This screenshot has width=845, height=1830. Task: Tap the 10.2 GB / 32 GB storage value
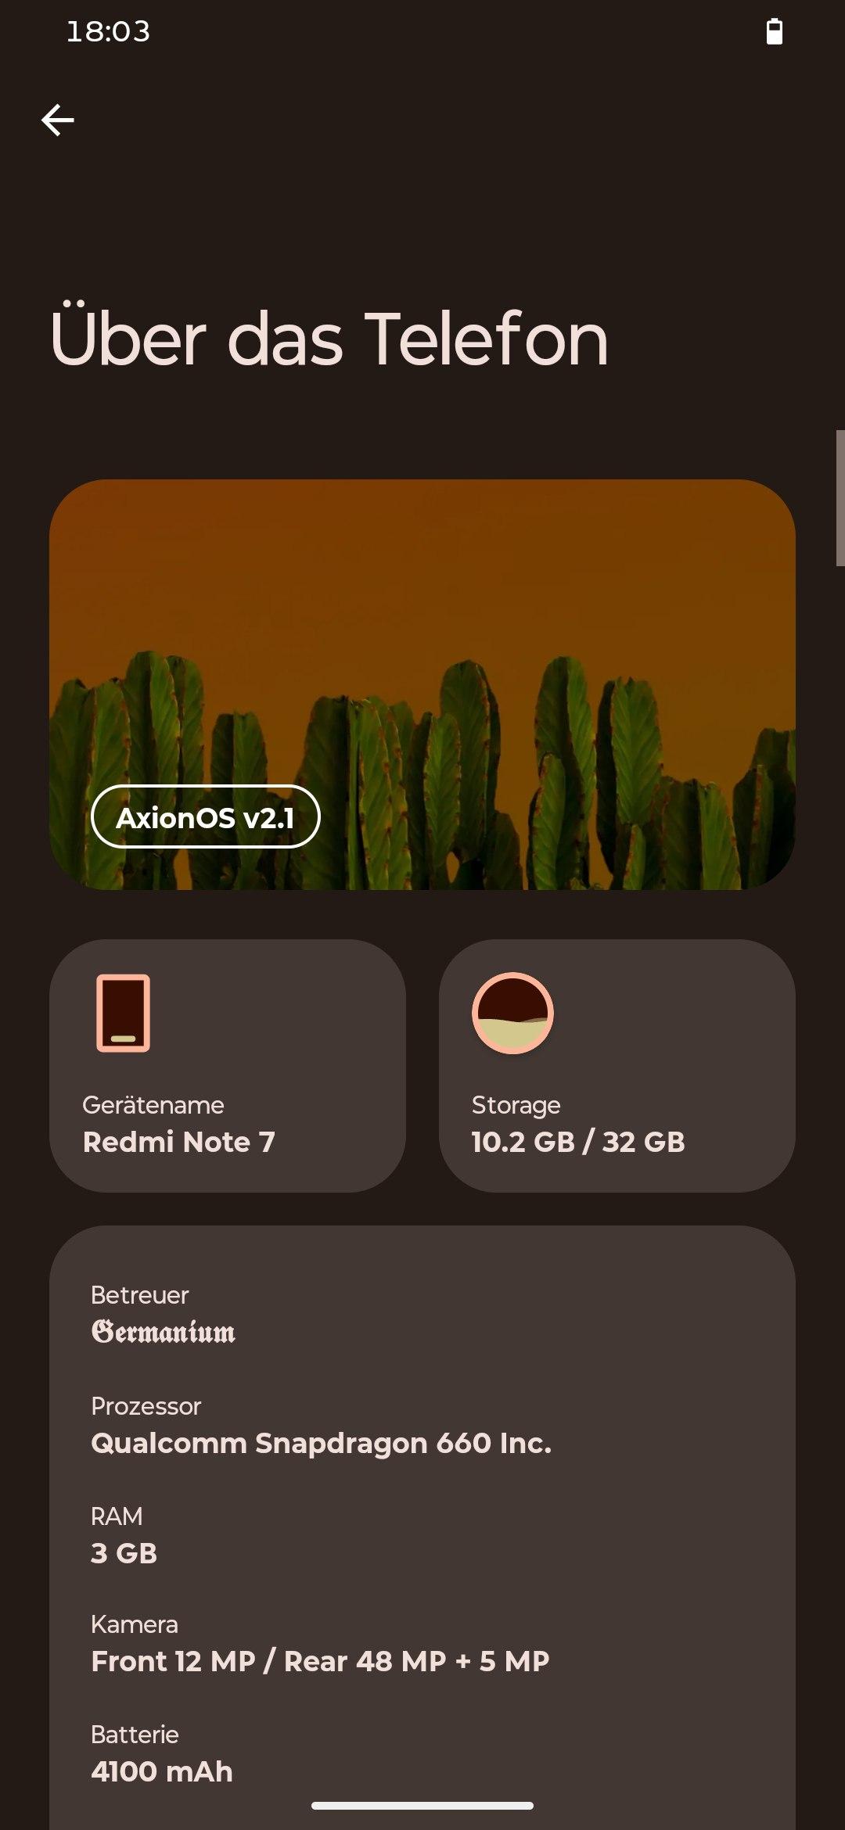[x=578, y=1142]
